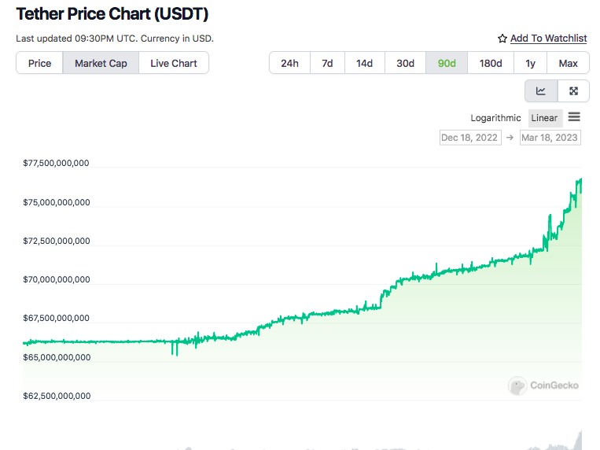Image resolution: width=600 pixels, height=450 pixels.
Task: Choose the 30d time range
Action: click(x=405, y=63)
